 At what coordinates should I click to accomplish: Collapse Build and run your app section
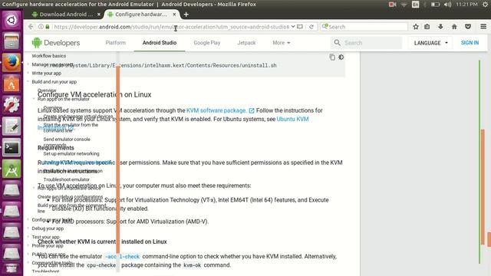click(54, 82)
